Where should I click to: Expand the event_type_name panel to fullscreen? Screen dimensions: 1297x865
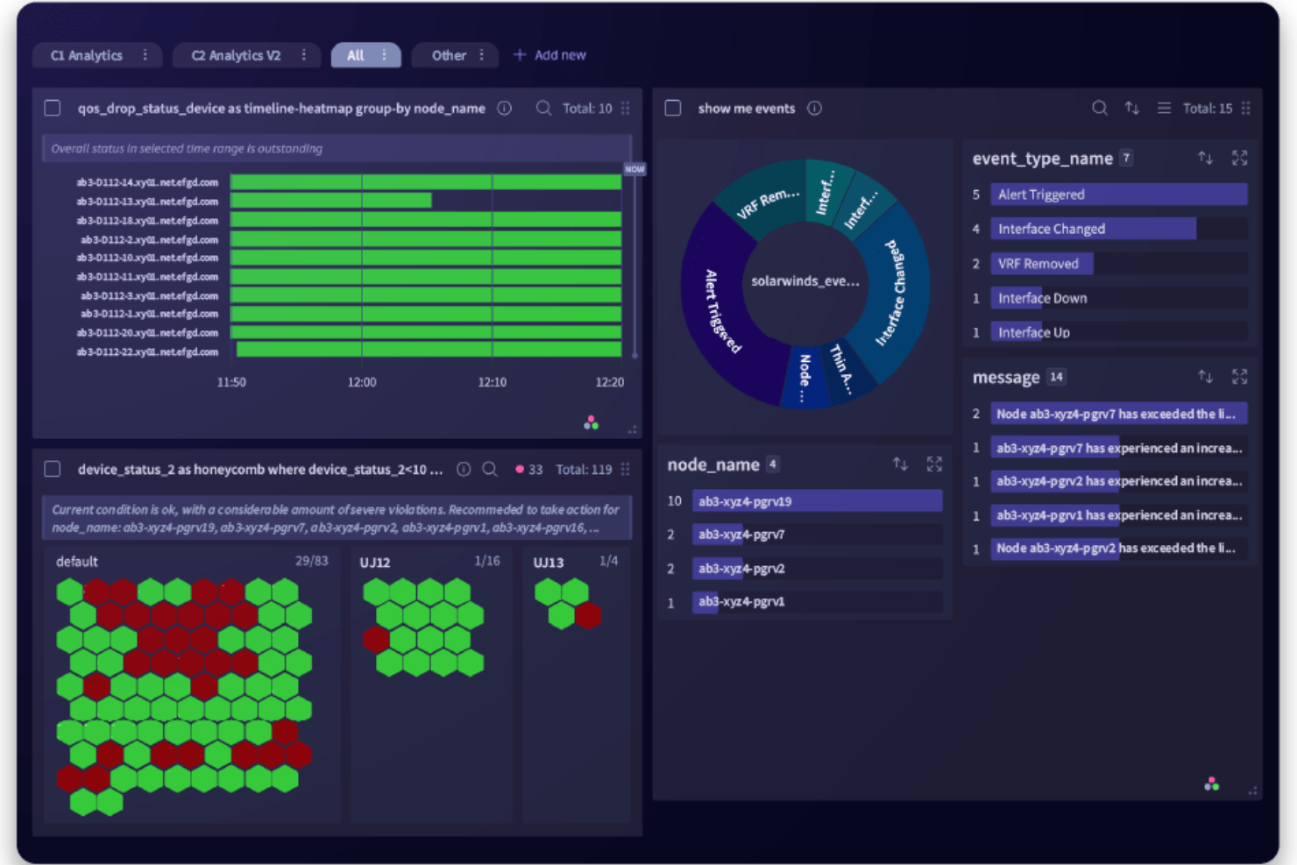[1239, 158]
